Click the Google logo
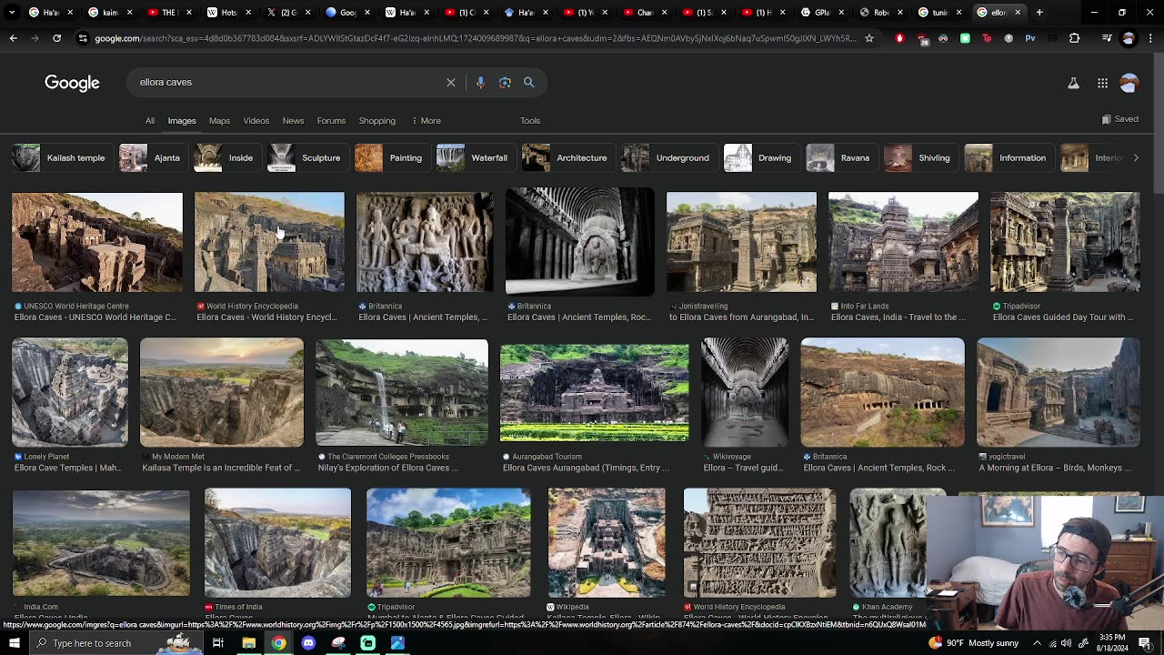Screen dimensions: 1164x655 (72, 83)
